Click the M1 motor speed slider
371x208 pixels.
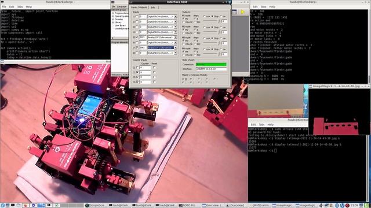[211, 21]
